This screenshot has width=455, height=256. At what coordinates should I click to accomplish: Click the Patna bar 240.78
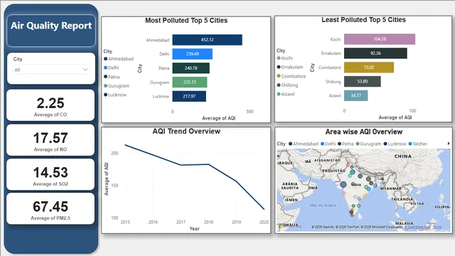pos(191,68)
